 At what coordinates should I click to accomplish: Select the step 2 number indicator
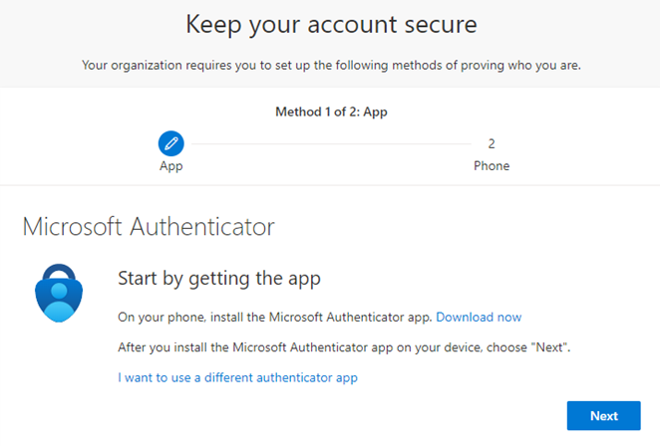[x=492, y=143]
